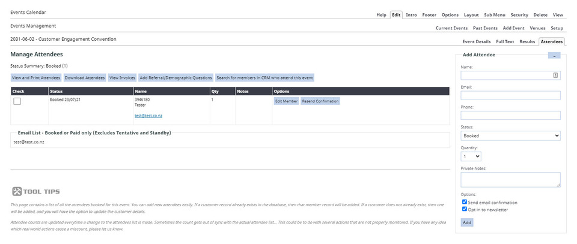Open the Status dropdown
This screenshot has height=244, width=577.
tap(510, 136)
